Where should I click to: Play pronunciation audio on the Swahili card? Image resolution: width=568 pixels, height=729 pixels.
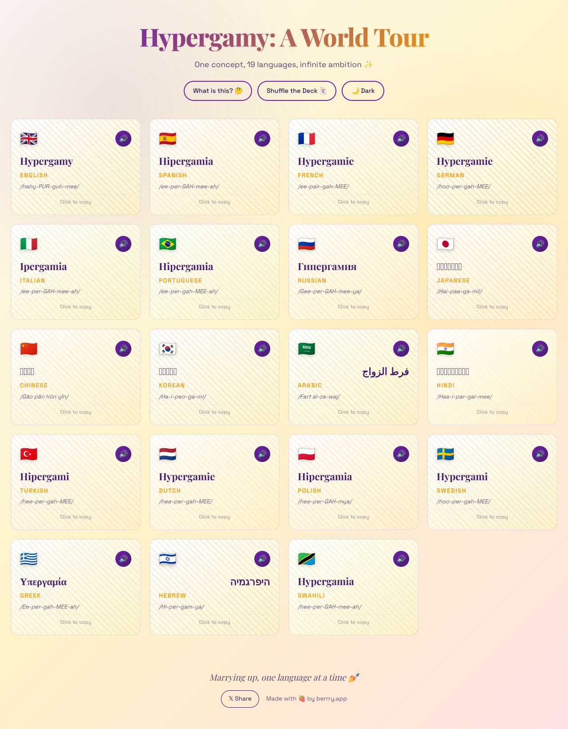pos(401,559)
